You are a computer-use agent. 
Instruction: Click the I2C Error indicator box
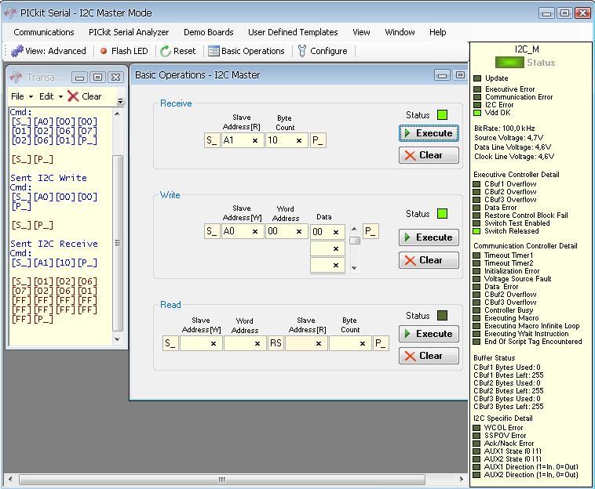pos(477,105)
